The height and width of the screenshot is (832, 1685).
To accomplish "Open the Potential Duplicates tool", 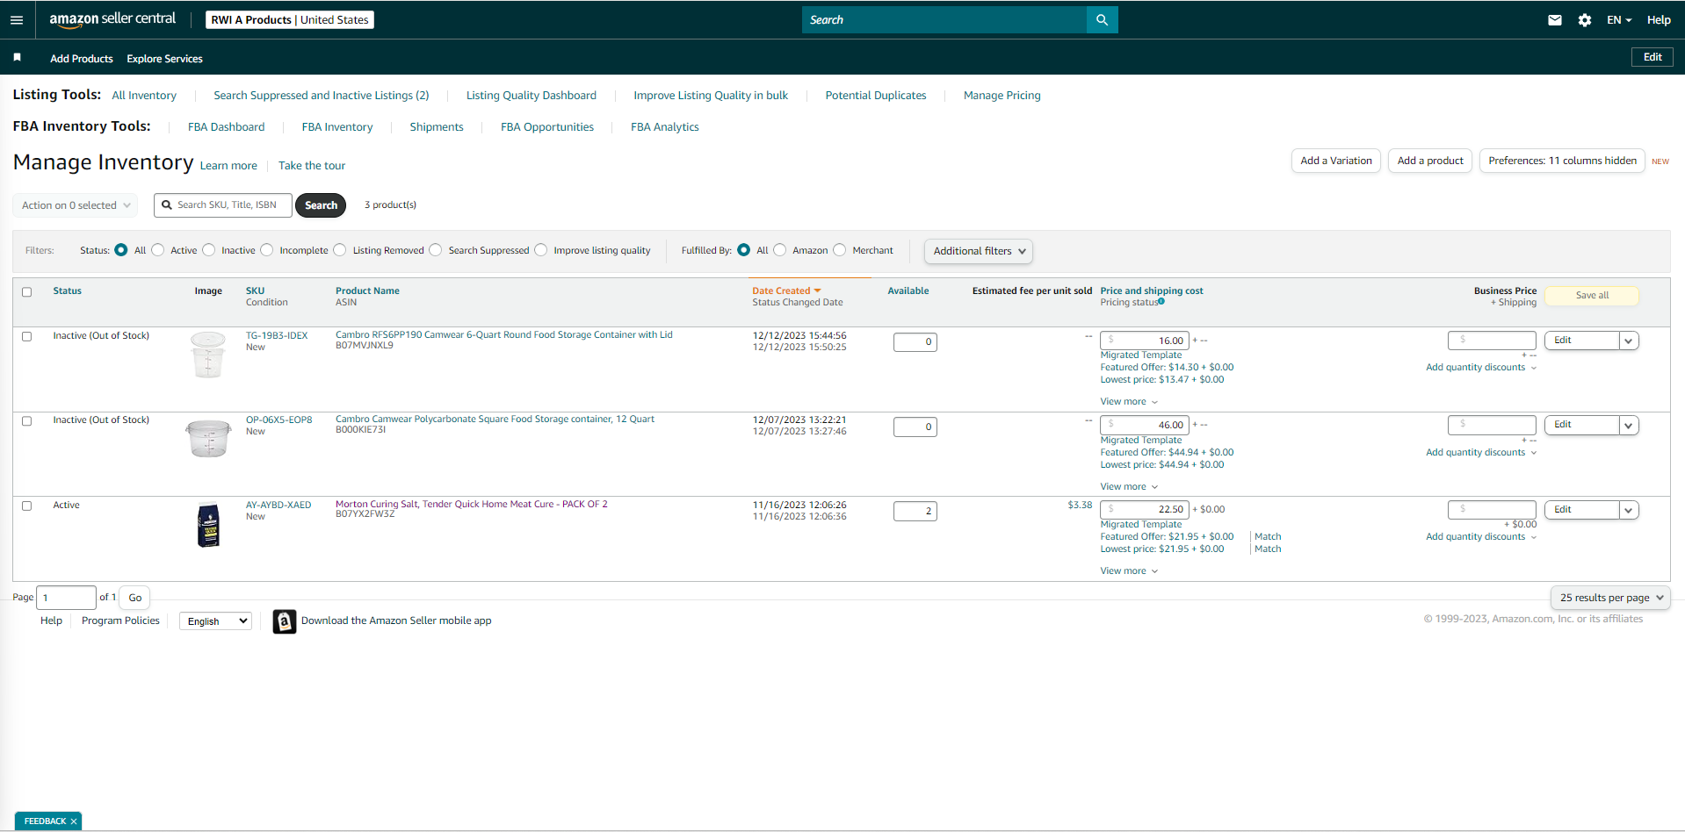I will tap(876, 96).
